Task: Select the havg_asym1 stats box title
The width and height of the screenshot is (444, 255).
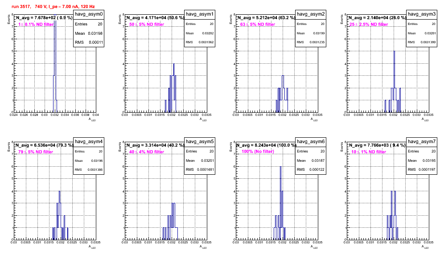Action: [x=200, y=14]
